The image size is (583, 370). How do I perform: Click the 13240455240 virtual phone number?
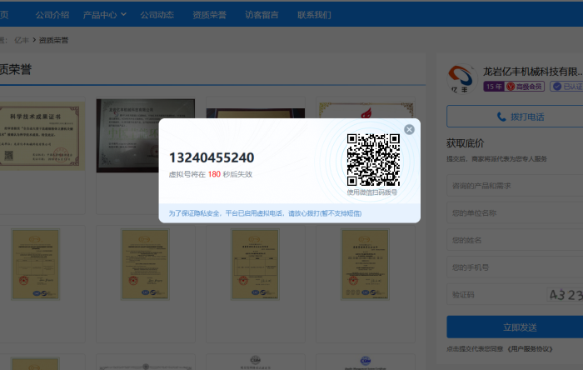[212, 157]
